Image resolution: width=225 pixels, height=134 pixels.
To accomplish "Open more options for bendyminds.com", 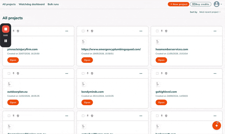I will pyautogui.click(x=141, y=73).
